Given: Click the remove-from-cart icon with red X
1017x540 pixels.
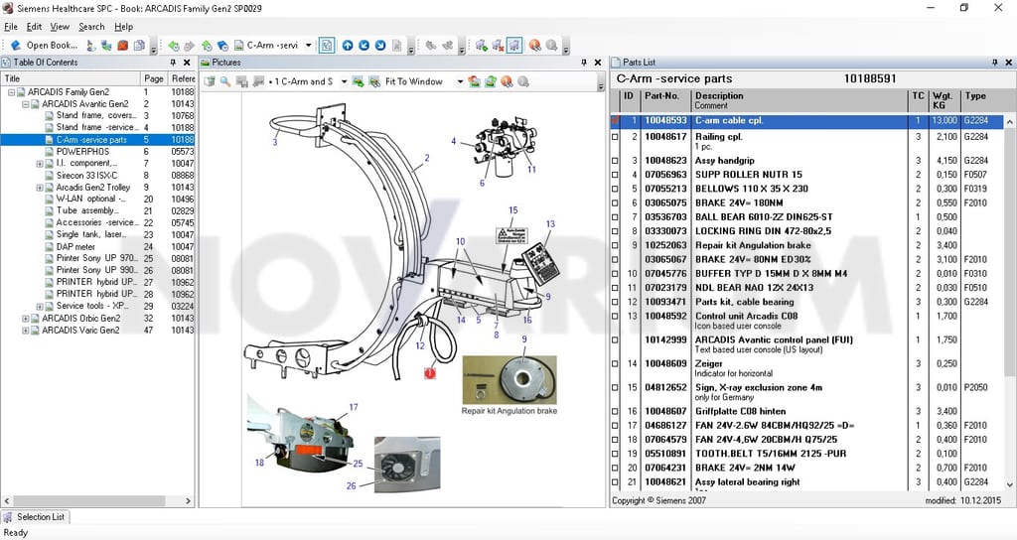Looking at the screenshot, I should [498, 46].
